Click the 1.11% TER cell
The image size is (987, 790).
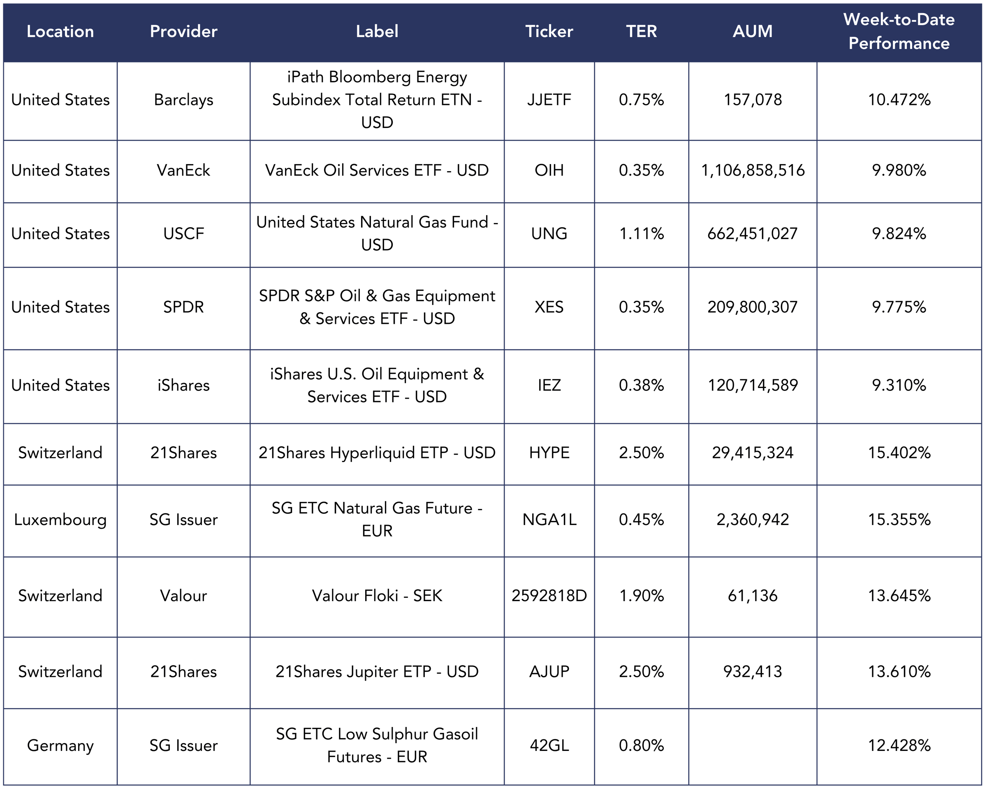(x=642, y=234)
